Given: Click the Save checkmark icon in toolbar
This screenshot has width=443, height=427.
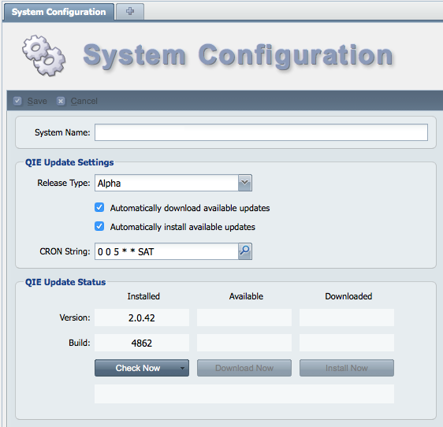Looking at the screenshot, I should [x=17, y=101].
